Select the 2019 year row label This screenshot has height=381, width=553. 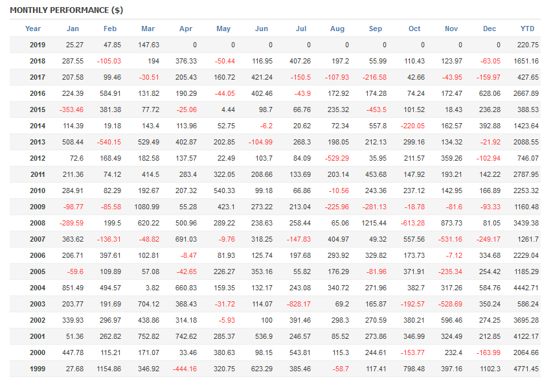click(x=38, y=45)
